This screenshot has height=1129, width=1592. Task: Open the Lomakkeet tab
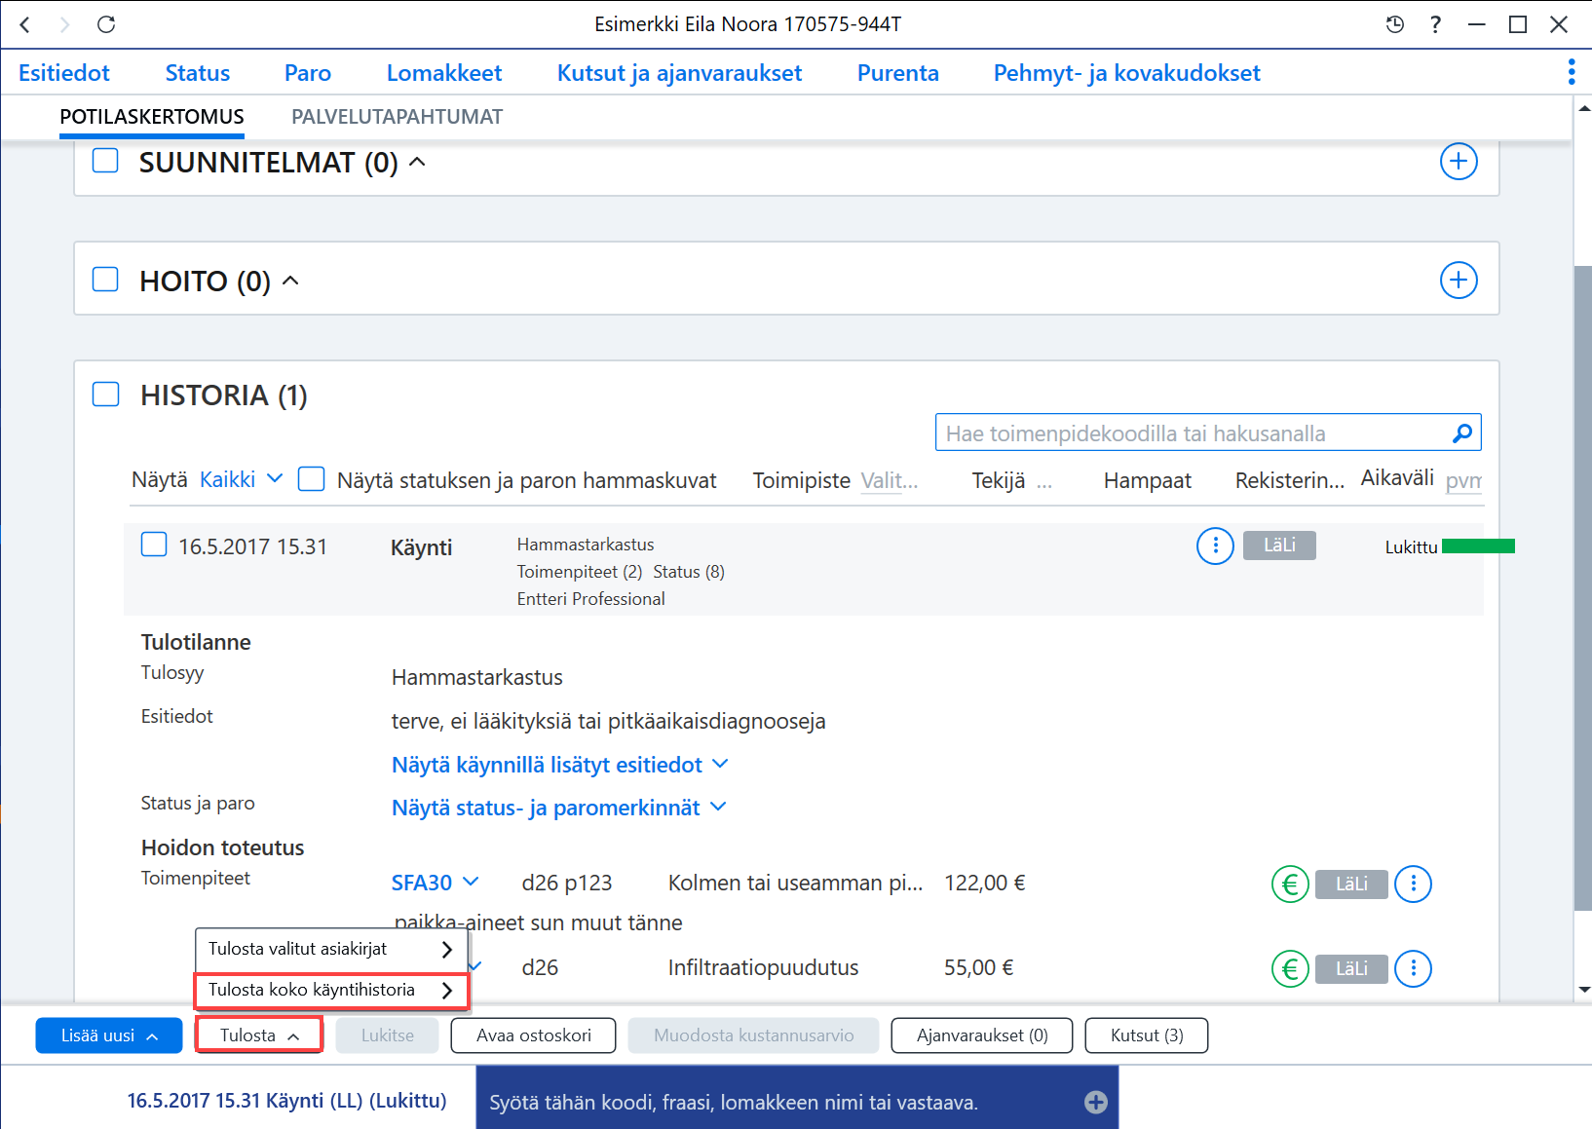[x=444, y=73]
